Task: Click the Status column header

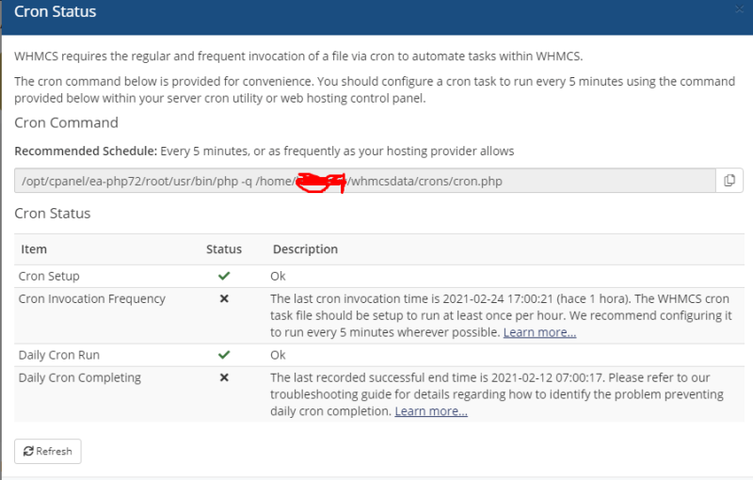Action: coord(224,249)
